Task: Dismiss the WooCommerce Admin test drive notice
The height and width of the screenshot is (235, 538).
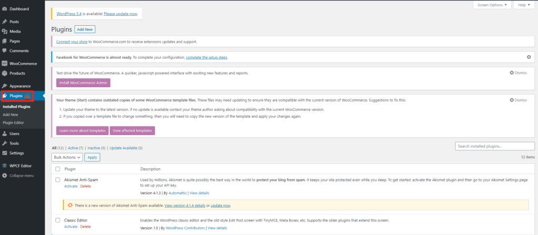Action: 518,73
